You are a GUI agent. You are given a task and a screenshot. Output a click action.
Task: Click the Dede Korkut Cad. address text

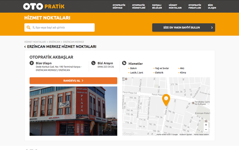pos(59,68)
